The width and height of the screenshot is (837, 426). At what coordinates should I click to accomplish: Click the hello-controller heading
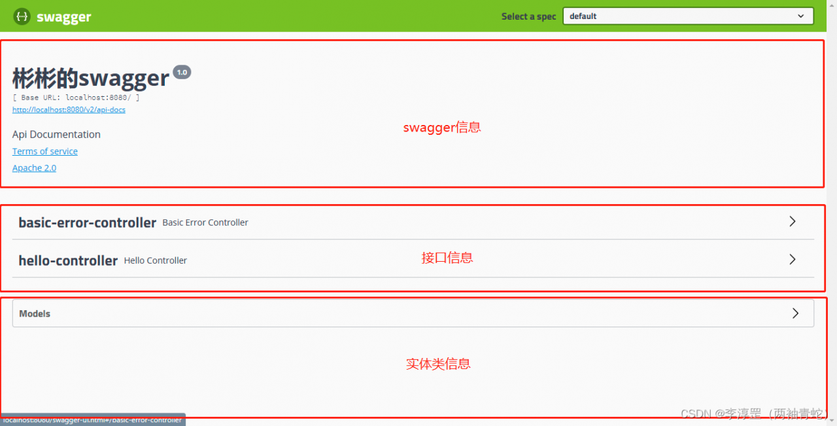(x=68, y=260)
